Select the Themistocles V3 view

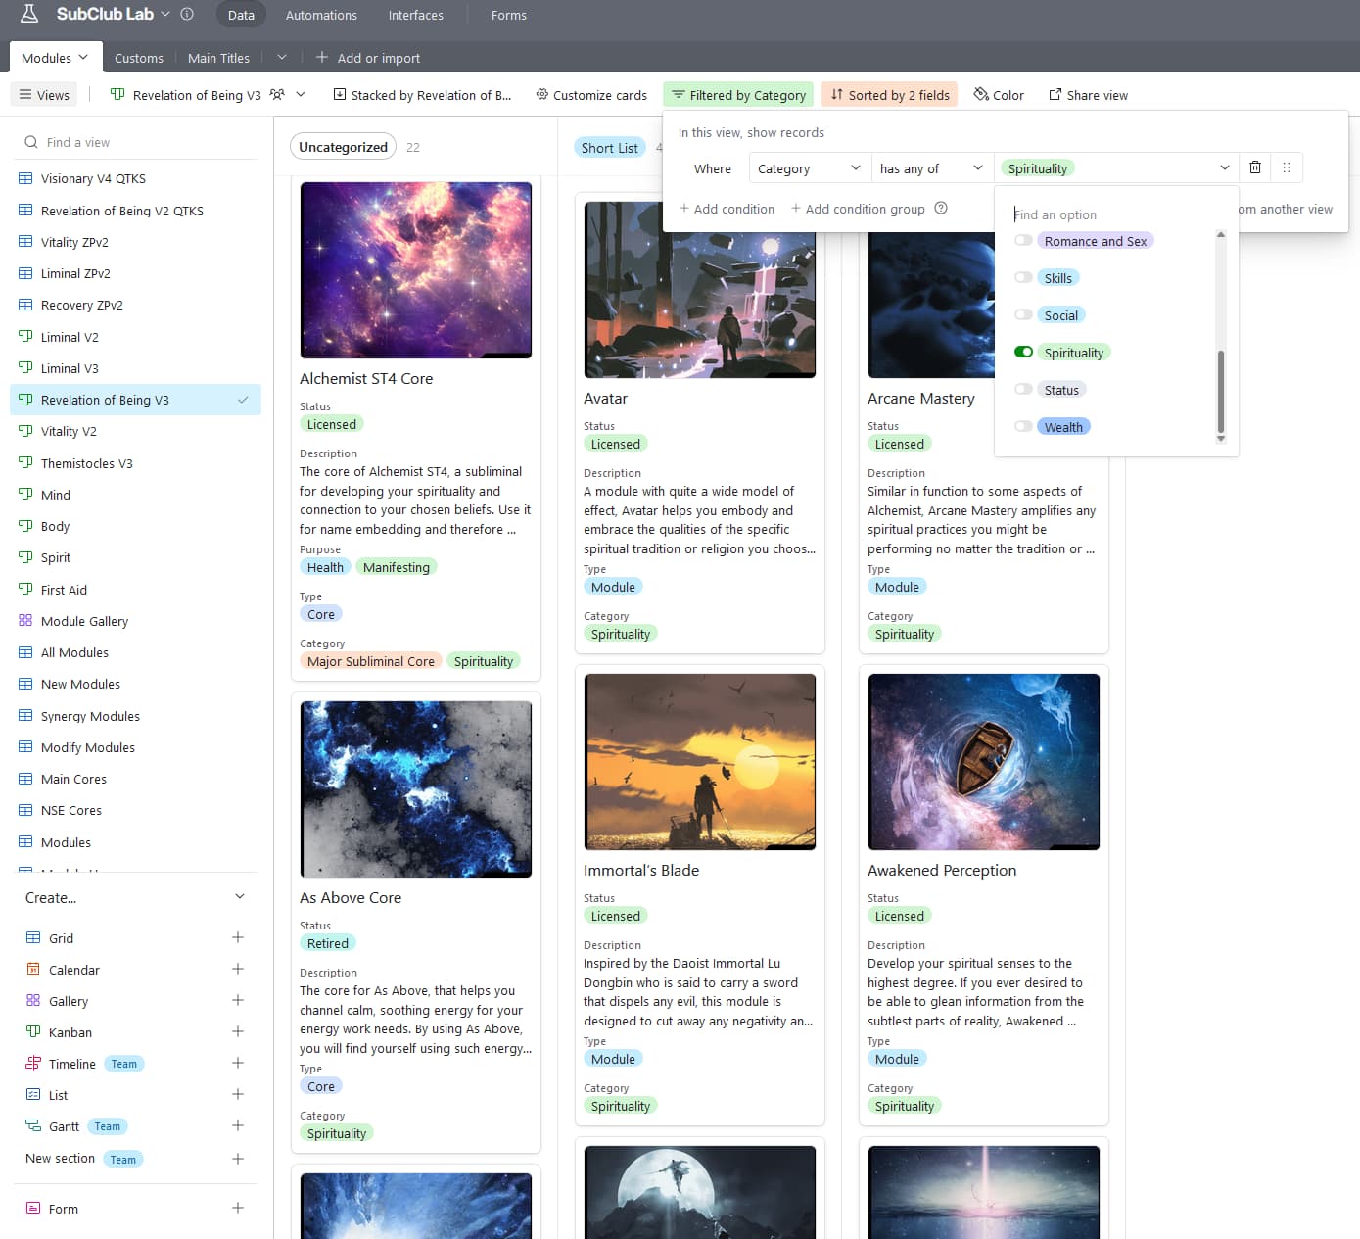pyautogui.click(x=135, y=463)
